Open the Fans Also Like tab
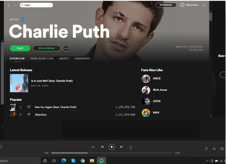Screen dimensions: 226x164 42,59
